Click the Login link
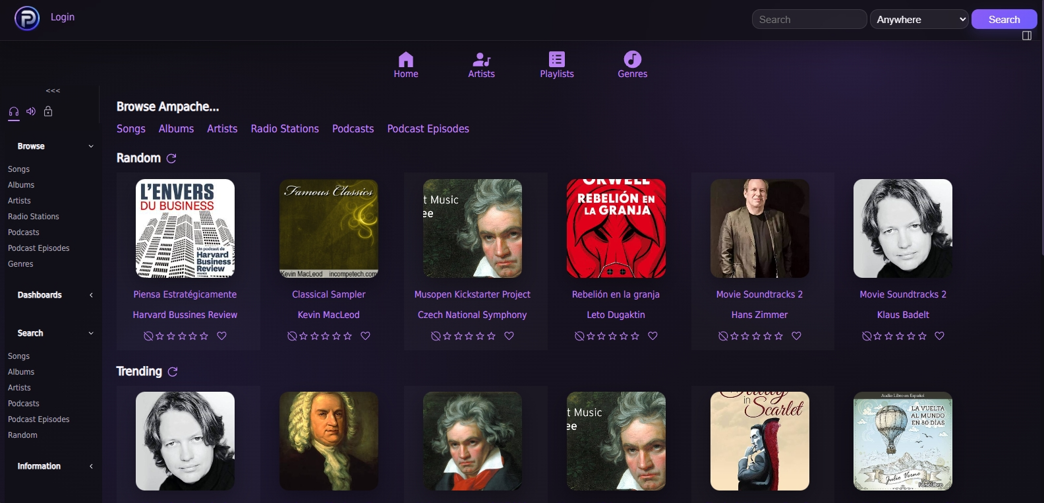Image resolution: width=1044 pixels, height=503 pixels. 63,17
